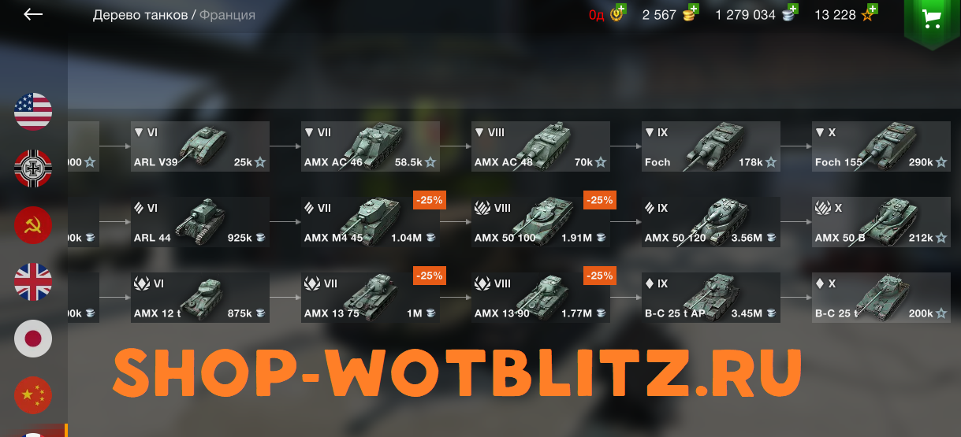
Task: Open the green shopping cart store
Action: click(x=932, y=20)
